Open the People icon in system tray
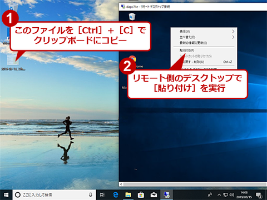The image size is (267, 200). click(210, 195)
